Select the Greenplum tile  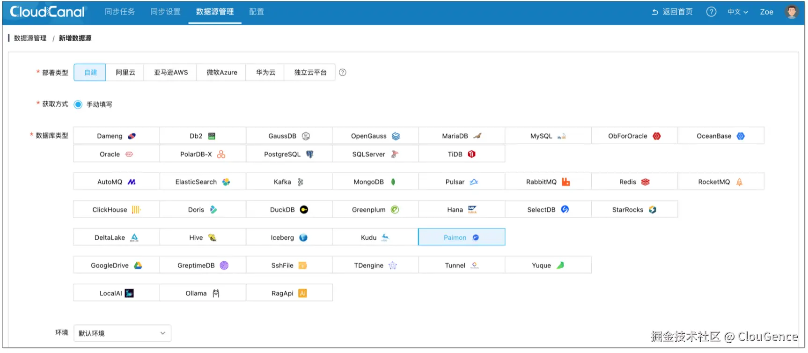(x=375, y=209)
